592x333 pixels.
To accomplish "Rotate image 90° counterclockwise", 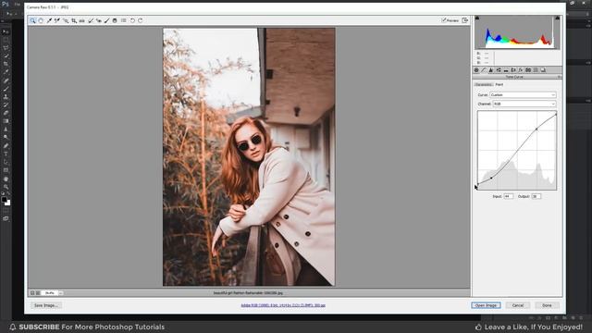I will (132, 20).
